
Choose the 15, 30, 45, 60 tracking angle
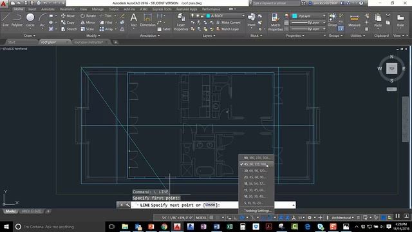click(256, 190)
